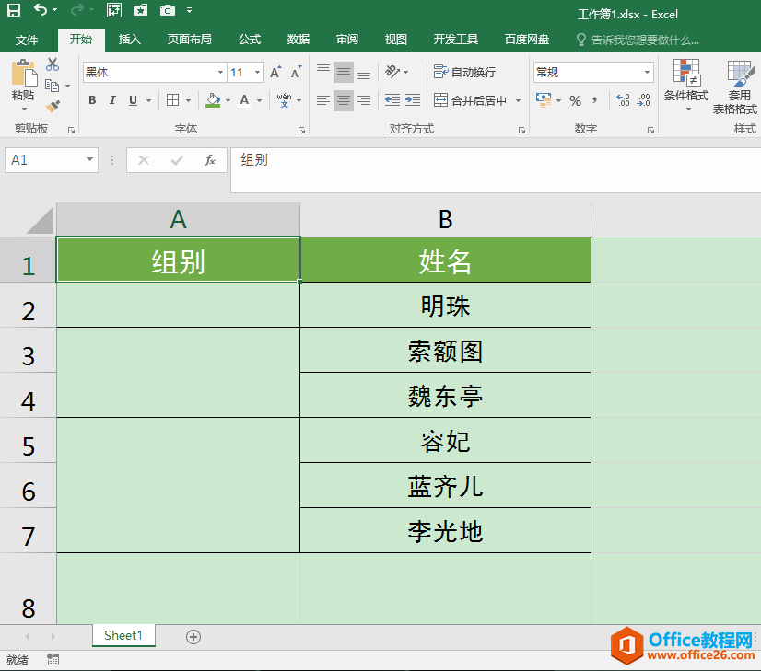The height and width of the screenshot is (671, 761).
Task: Open underline style dropdown arrow
Action: pyautogui.click(x=148, y=100)
